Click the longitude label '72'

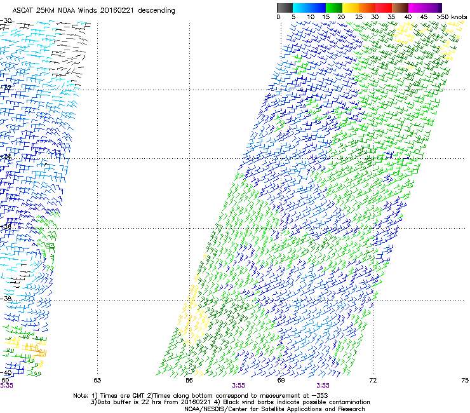coord(373,381)
